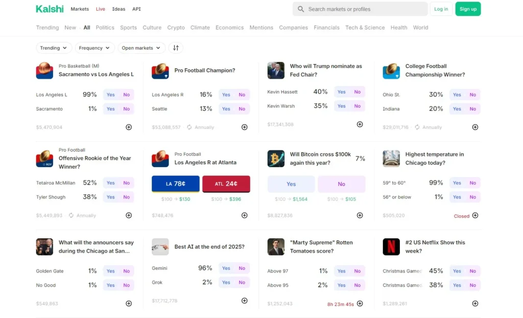This screenshot has height=318, width=523.
Task: Click plus icon on Chicago temperature card
Action: (475, 215)
